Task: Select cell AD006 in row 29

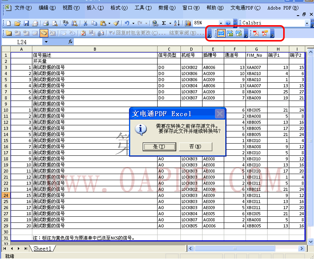Action: click(213, 226)
